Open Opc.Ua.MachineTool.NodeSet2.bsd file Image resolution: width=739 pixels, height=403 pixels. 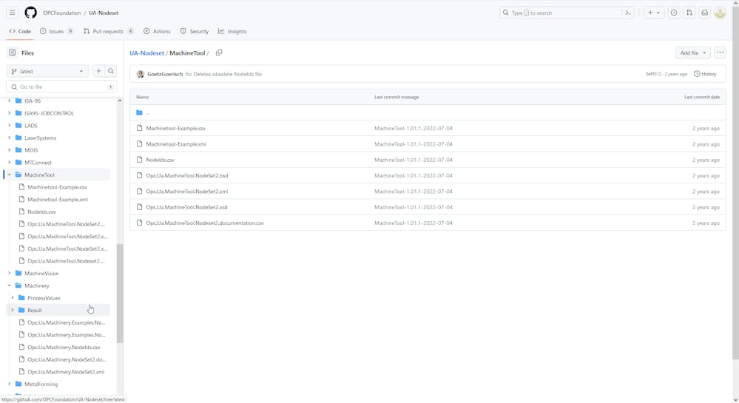(x=187, y=175)
